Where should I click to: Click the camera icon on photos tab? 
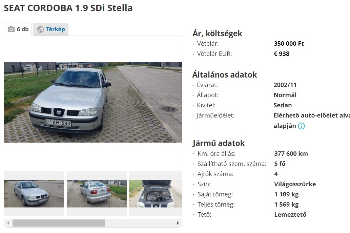11,29
